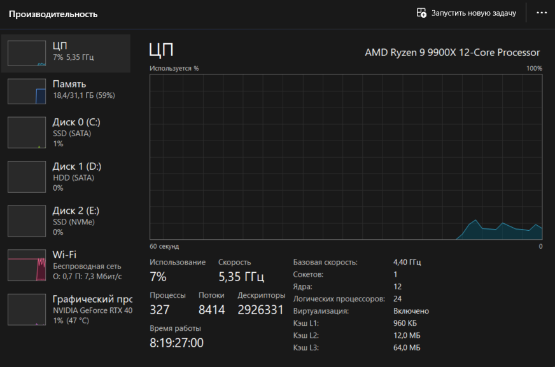Click the Wi-Fi pink mini graph thumbnail

tap(27, 265)
